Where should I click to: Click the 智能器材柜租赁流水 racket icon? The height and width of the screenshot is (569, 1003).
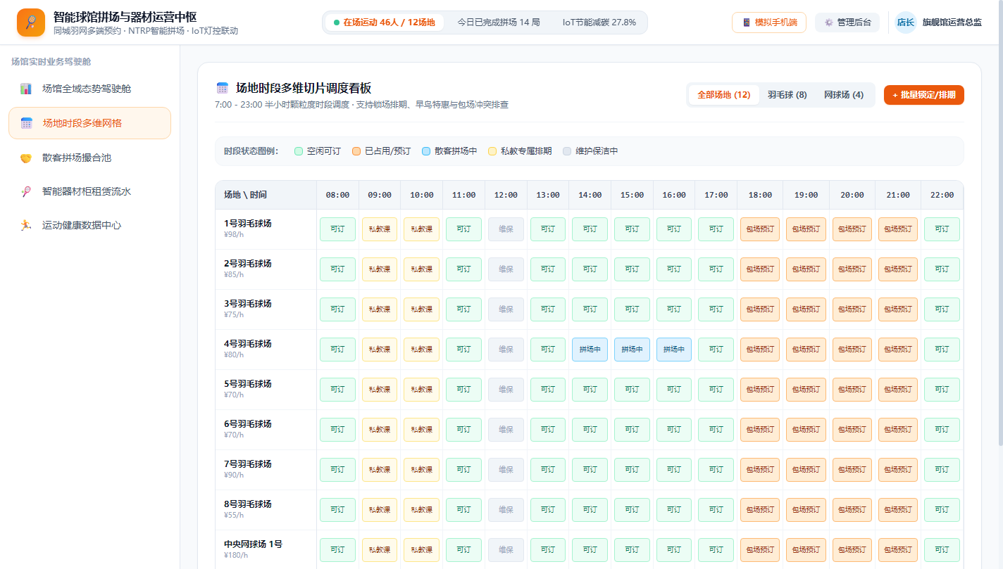click(x=26, y=191)
